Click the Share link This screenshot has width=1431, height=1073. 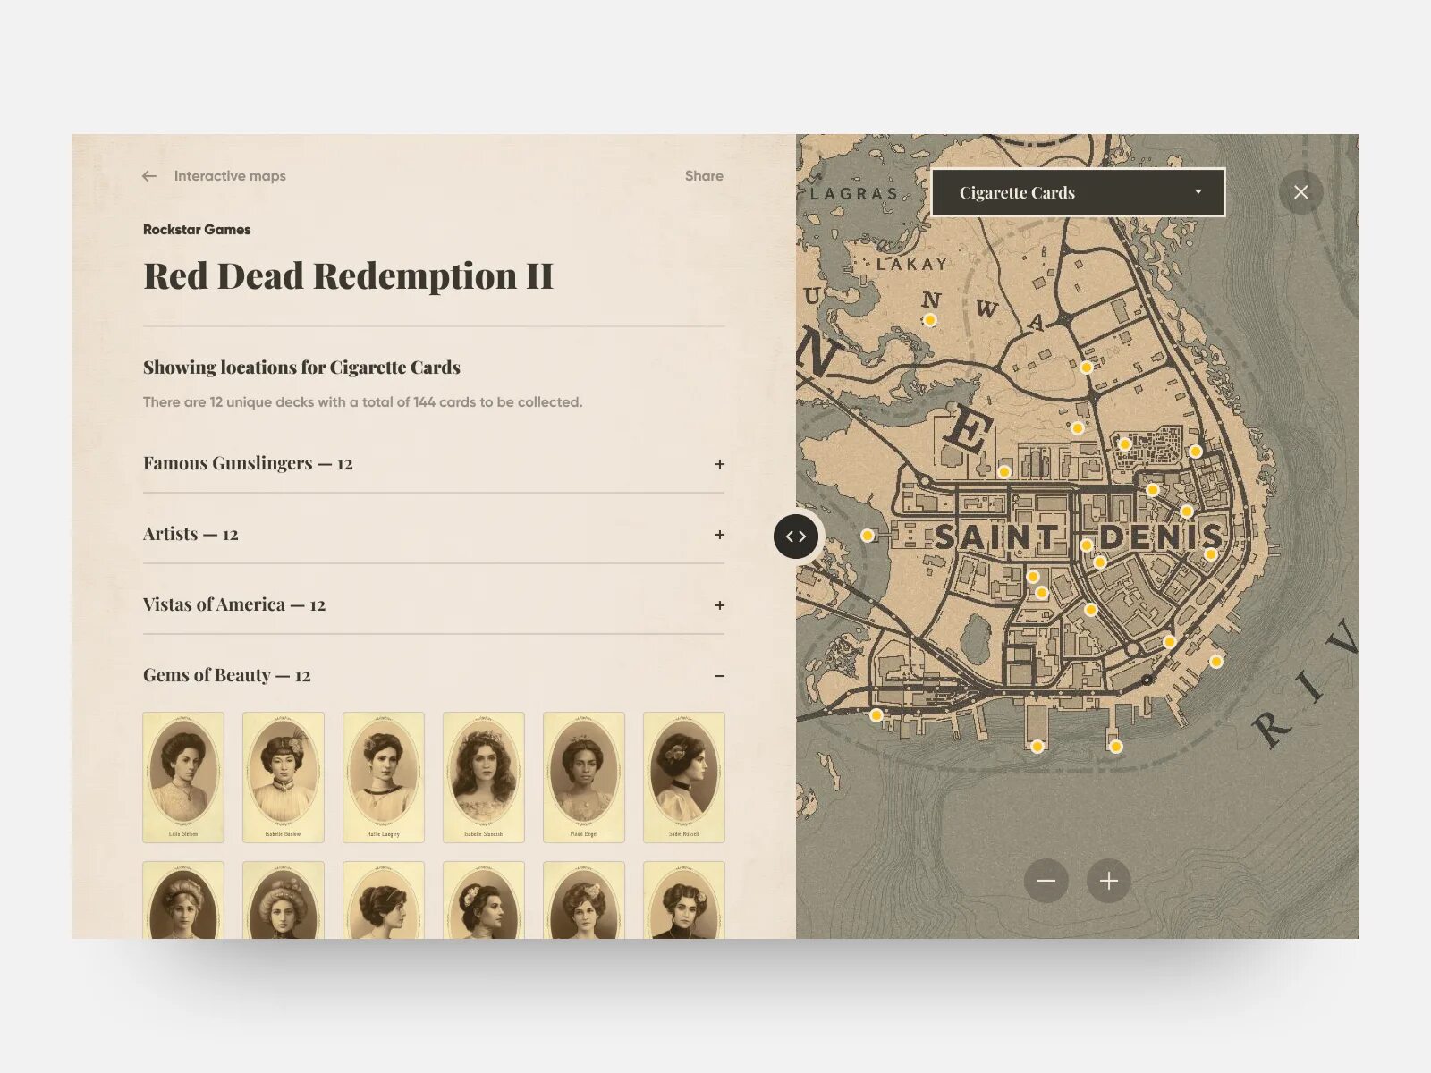[x=704, y=176]
